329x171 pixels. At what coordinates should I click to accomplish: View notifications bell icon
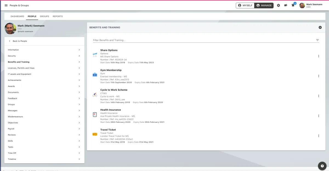pos(293,5)
